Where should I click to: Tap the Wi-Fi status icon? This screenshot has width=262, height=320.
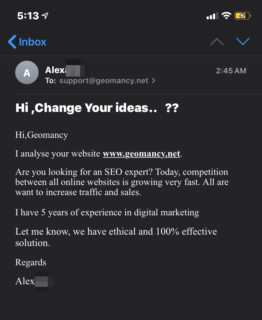[x=227, y=15]
